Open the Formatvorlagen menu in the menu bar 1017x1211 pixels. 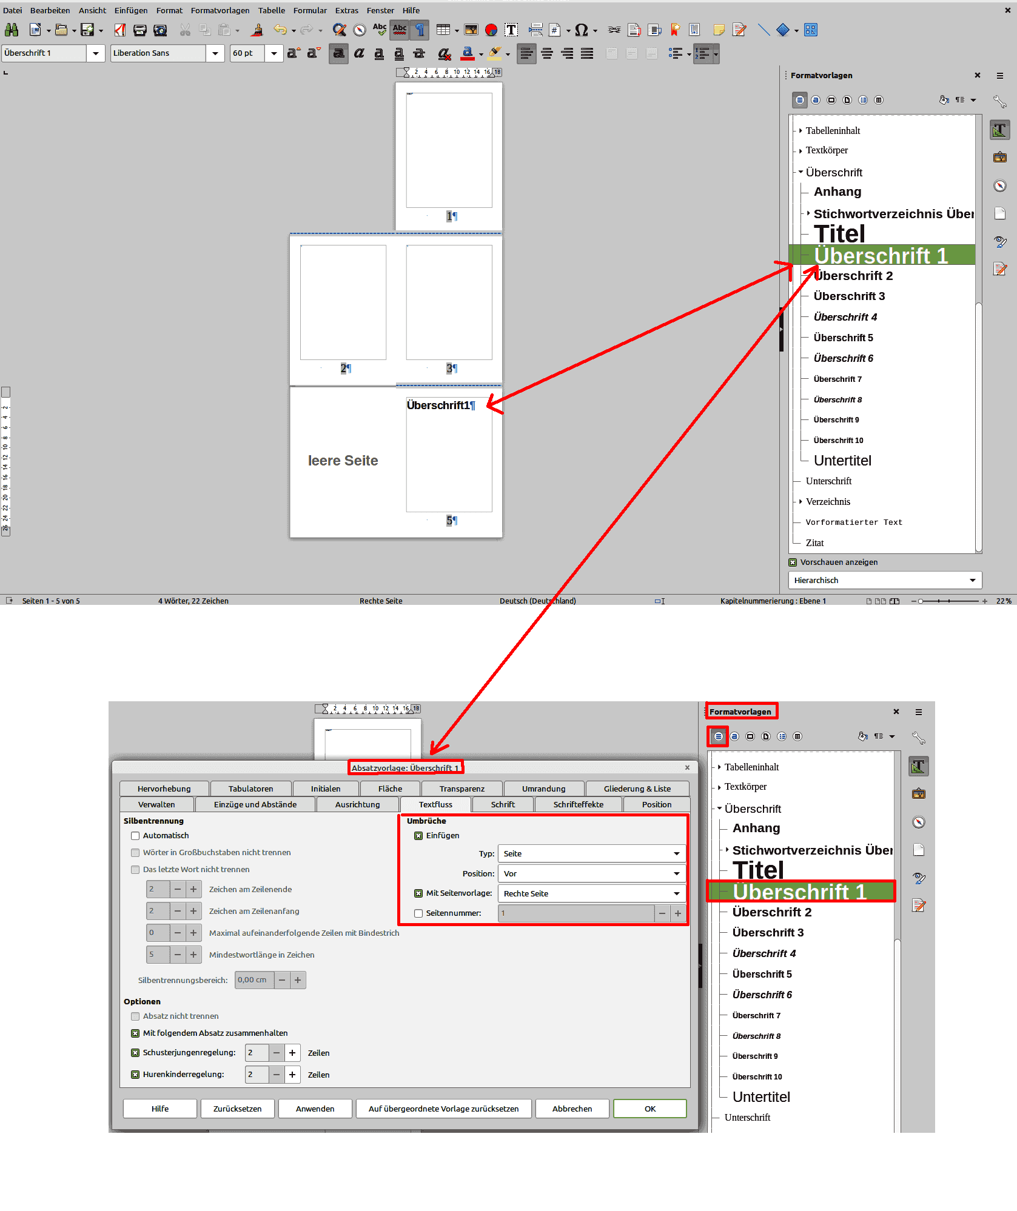[x=220, y=10]
